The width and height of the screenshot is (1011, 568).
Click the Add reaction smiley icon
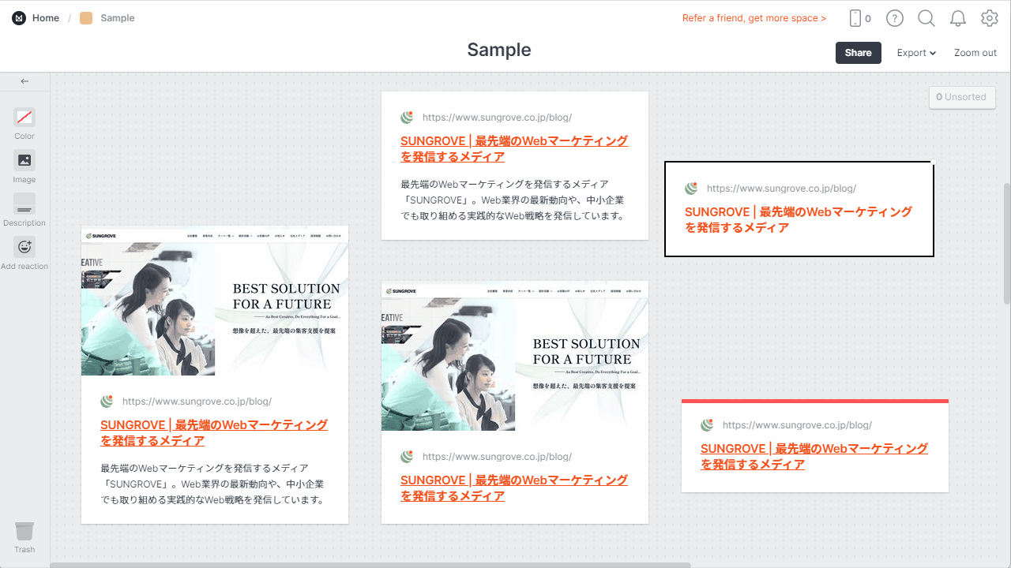click(24, 247)
